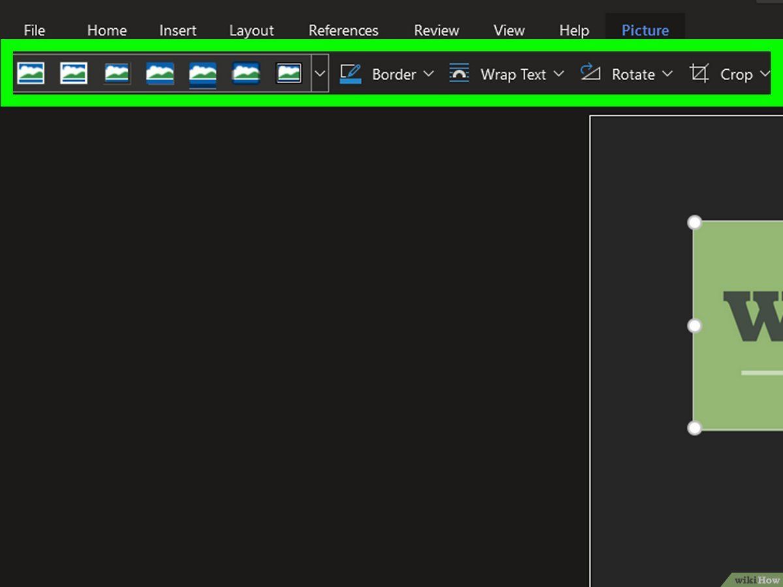Click the Wrap Text icon
Screen dimensions: 783x587
click(459, 73)
